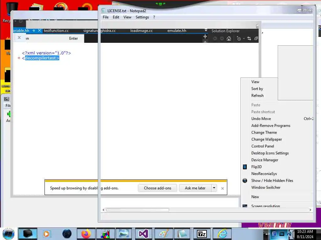The image size is (321, 240).
Task: Click the Choose add-ons button
Action: tap(157, 188)
